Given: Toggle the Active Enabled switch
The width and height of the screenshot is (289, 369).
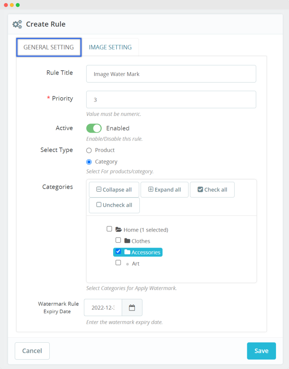Looking at the screenshot, I should coord(94,128).
